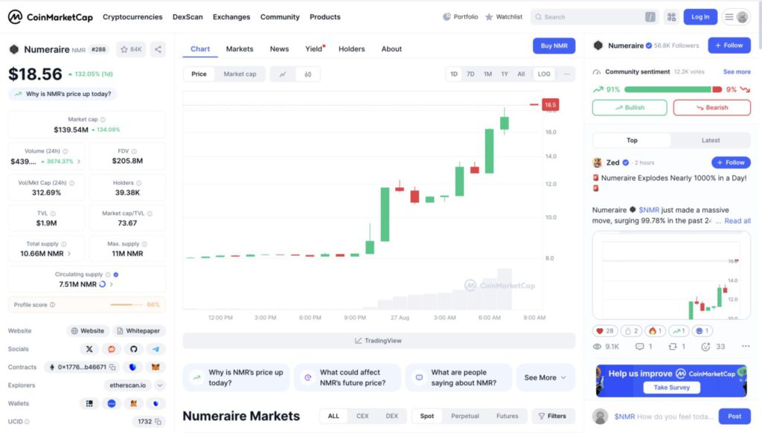
Task: Add Numeraire to watchlist via star button
Action: [131, 50]
